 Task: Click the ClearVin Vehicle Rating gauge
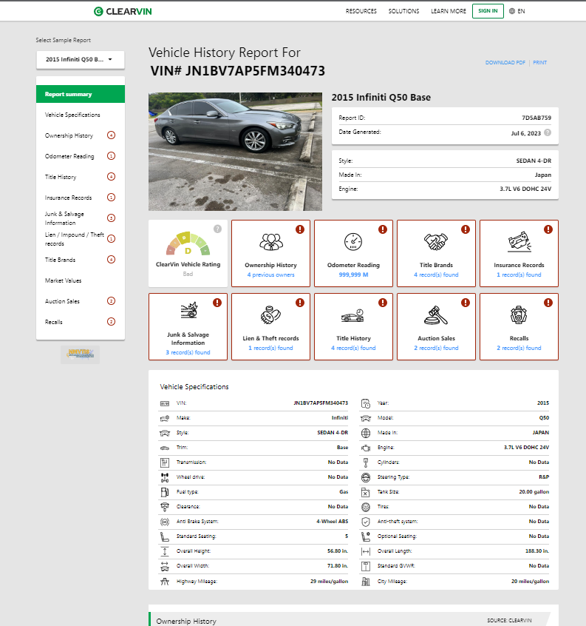pos(188,243)
